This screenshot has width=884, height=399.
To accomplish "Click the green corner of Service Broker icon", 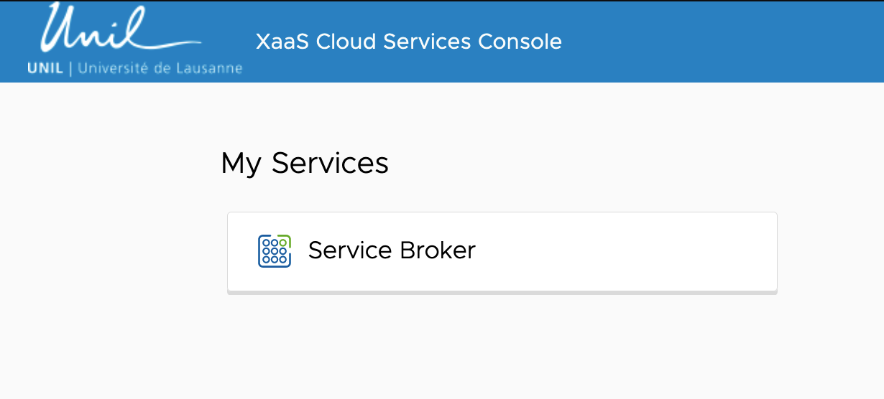I will pyautogui.click(x=285, y=240).
